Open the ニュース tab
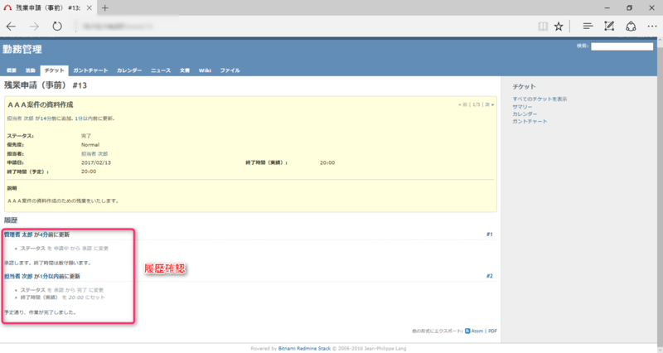 [x=161, y=70]
